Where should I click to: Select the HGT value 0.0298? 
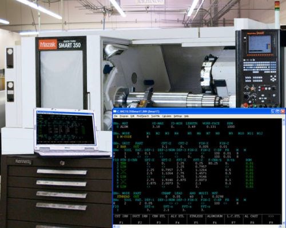click(x=217, y=197)
